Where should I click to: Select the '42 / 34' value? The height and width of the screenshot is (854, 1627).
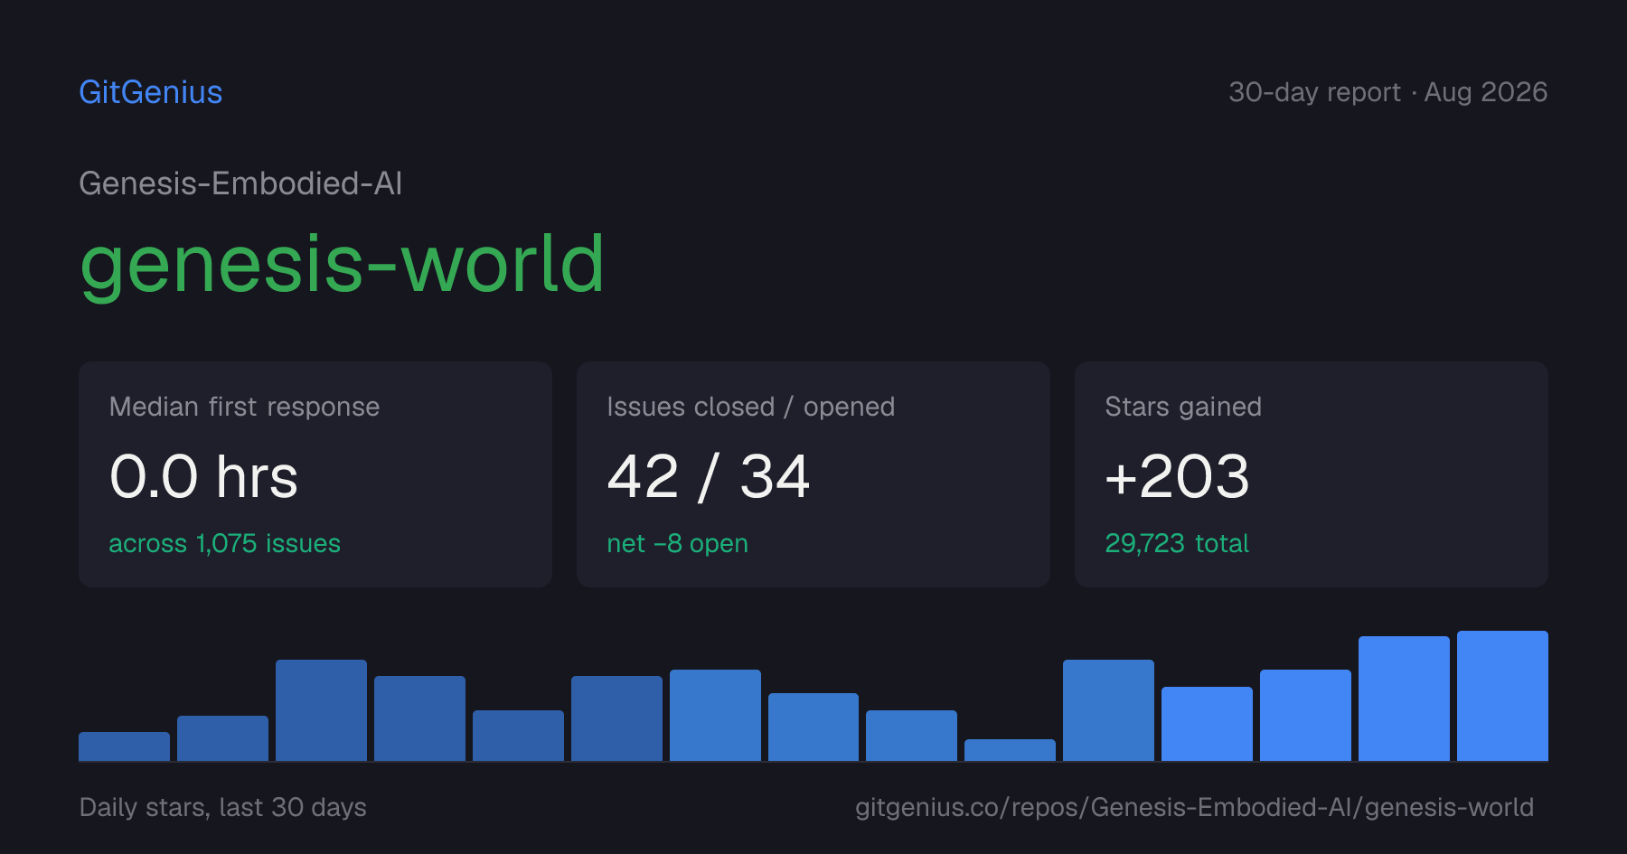pyautogui.click(x=709, y=476)
